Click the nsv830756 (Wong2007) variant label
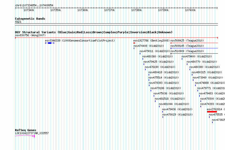Image resolution: width=225 pixels, height=150 pixels. pyautogui.click(x=30, y=35)
